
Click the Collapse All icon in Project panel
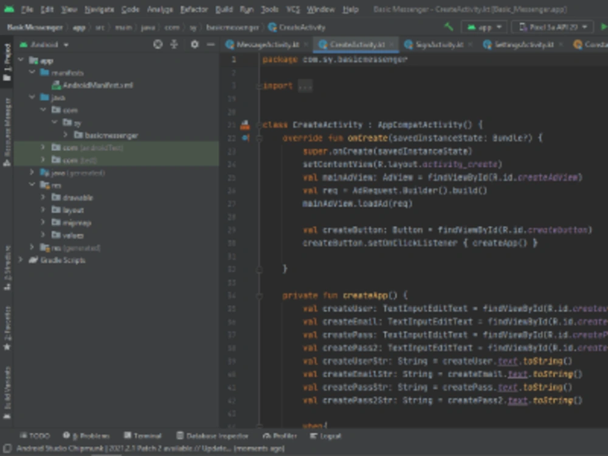[174, 44]
